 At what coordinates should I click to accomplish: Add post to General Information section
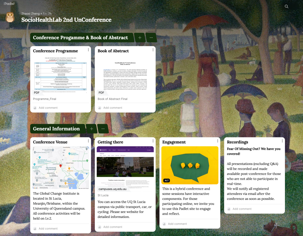pyautogui.click(x=92, y=129)
